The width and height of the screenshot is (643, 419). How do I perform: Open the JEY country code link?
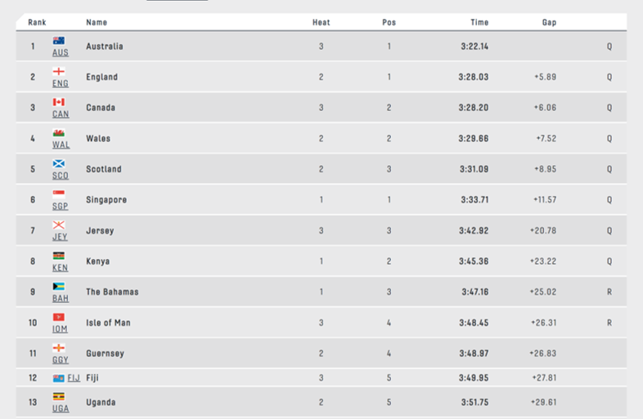60,237
